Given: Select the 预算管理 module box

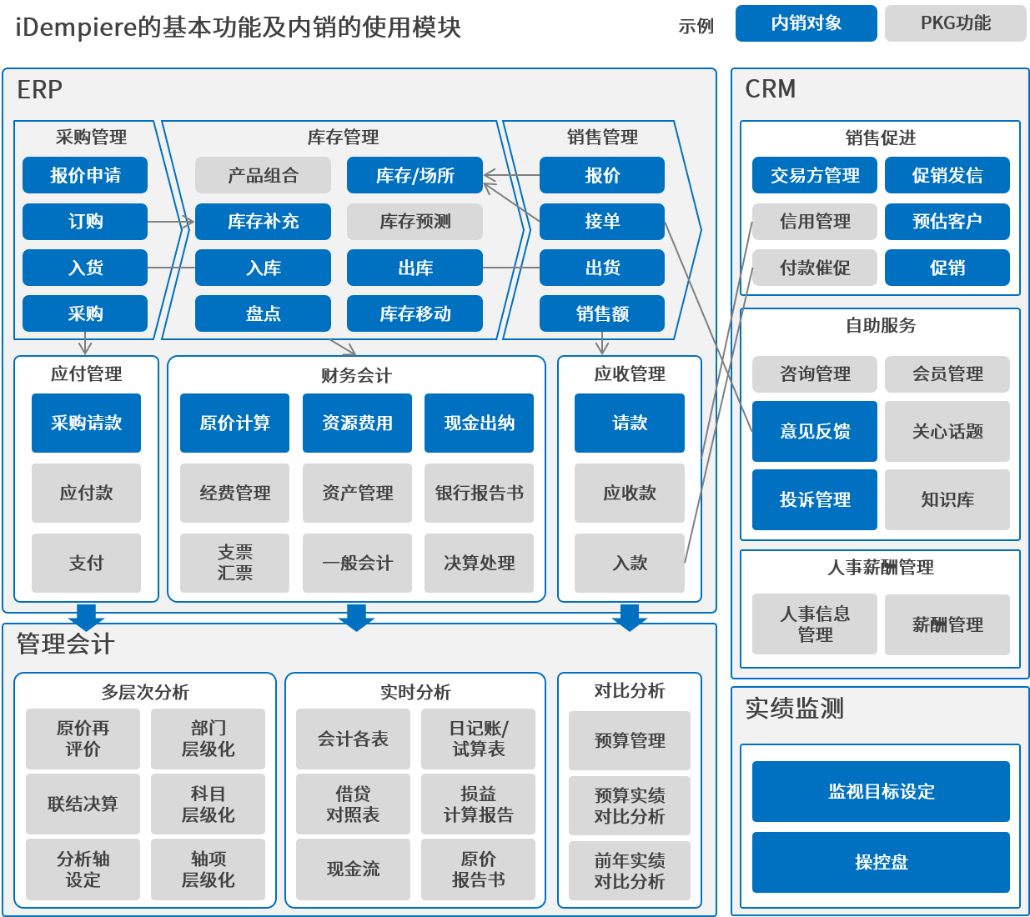Looking at the screenshot, I should pyautogui.click(x=630, y=741).
